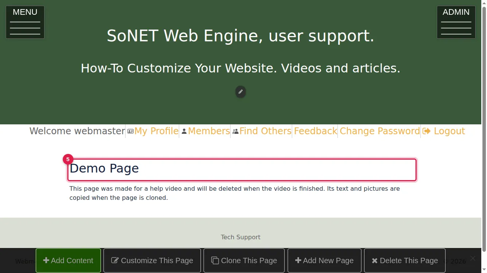
Task: Click the X icon on Delete This Page
Action: (375, 261)
